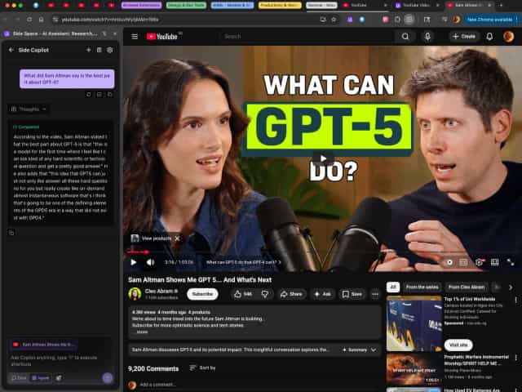This screenshot has height=392, width=522.
Task: Play the video from the control bar
Action: pos(134,262)
